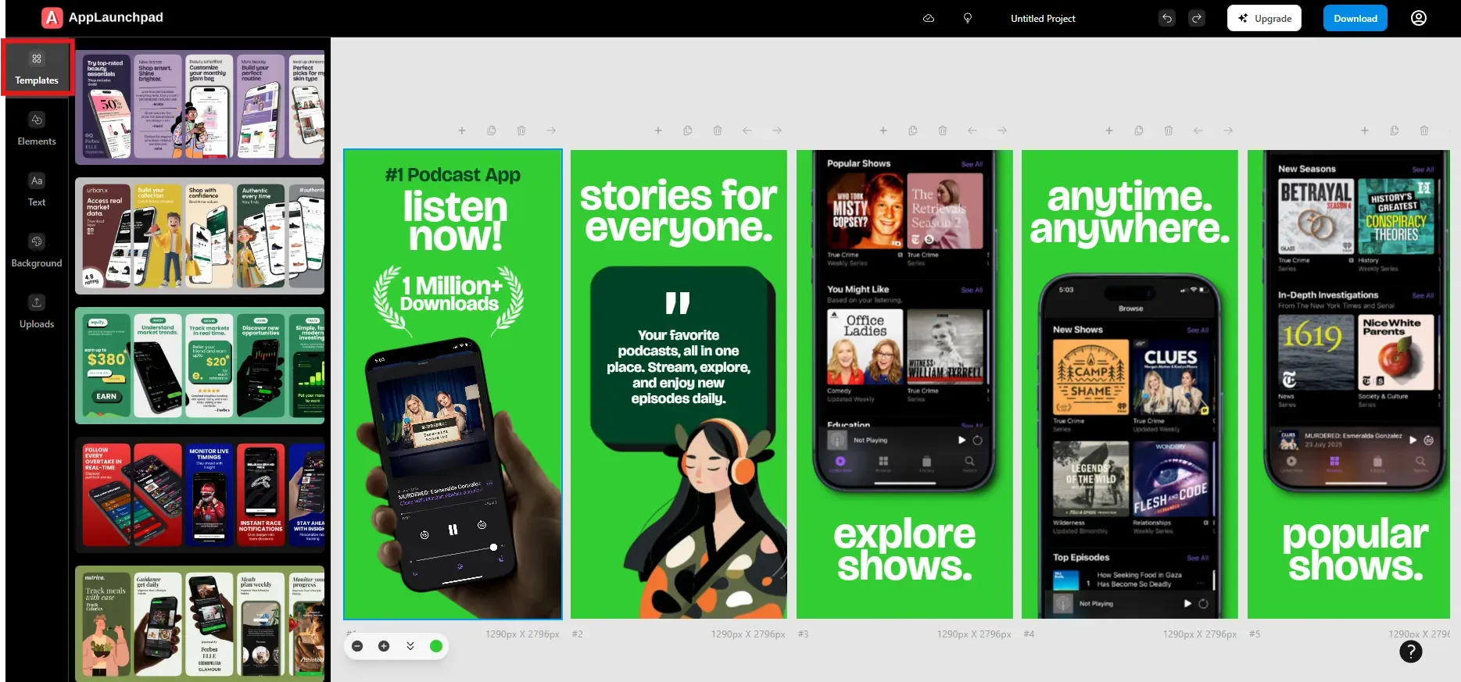
Task: Collapse the zoom control bar chevrons
Action: tap(410, 646)
